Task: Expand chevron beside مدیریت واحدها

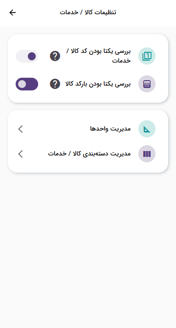Action: (x=21, y=129)
